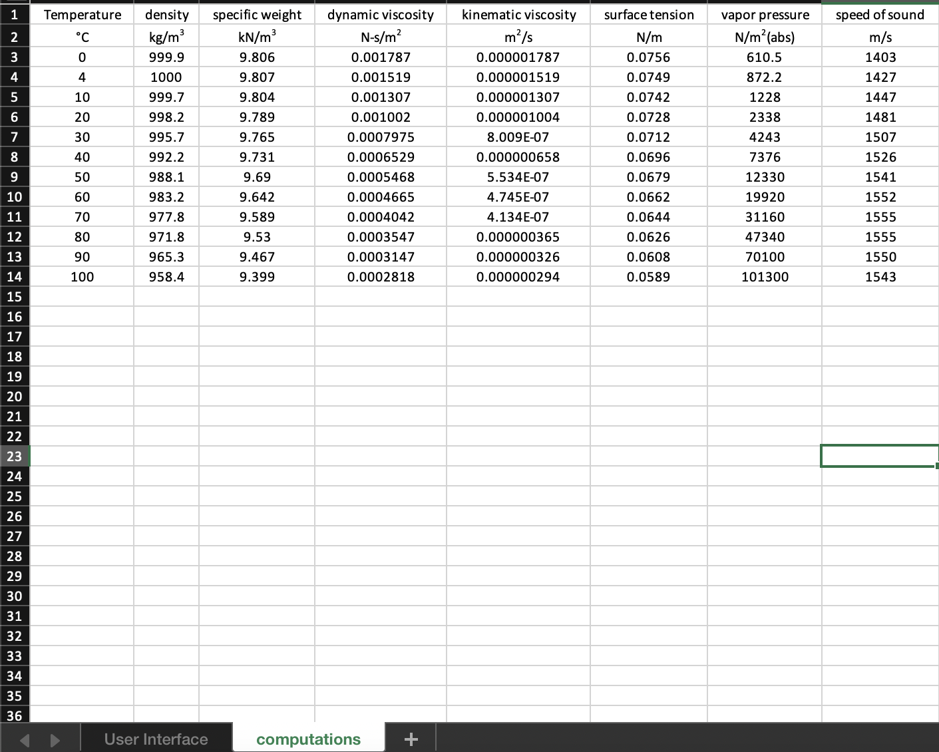Click the previous sheet navigation arrow
This screenshot has height=752, width=939.
coord(25,739)
